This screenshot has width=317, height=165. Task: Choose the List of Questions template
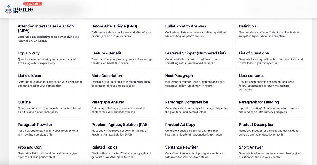(271, 59)
